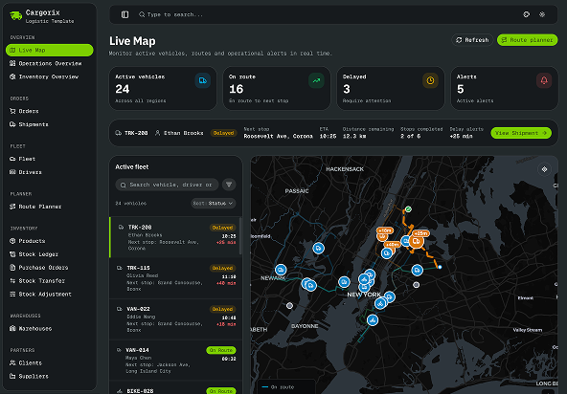Select the orange delayed truck marker on map

(x=417, y=242)
